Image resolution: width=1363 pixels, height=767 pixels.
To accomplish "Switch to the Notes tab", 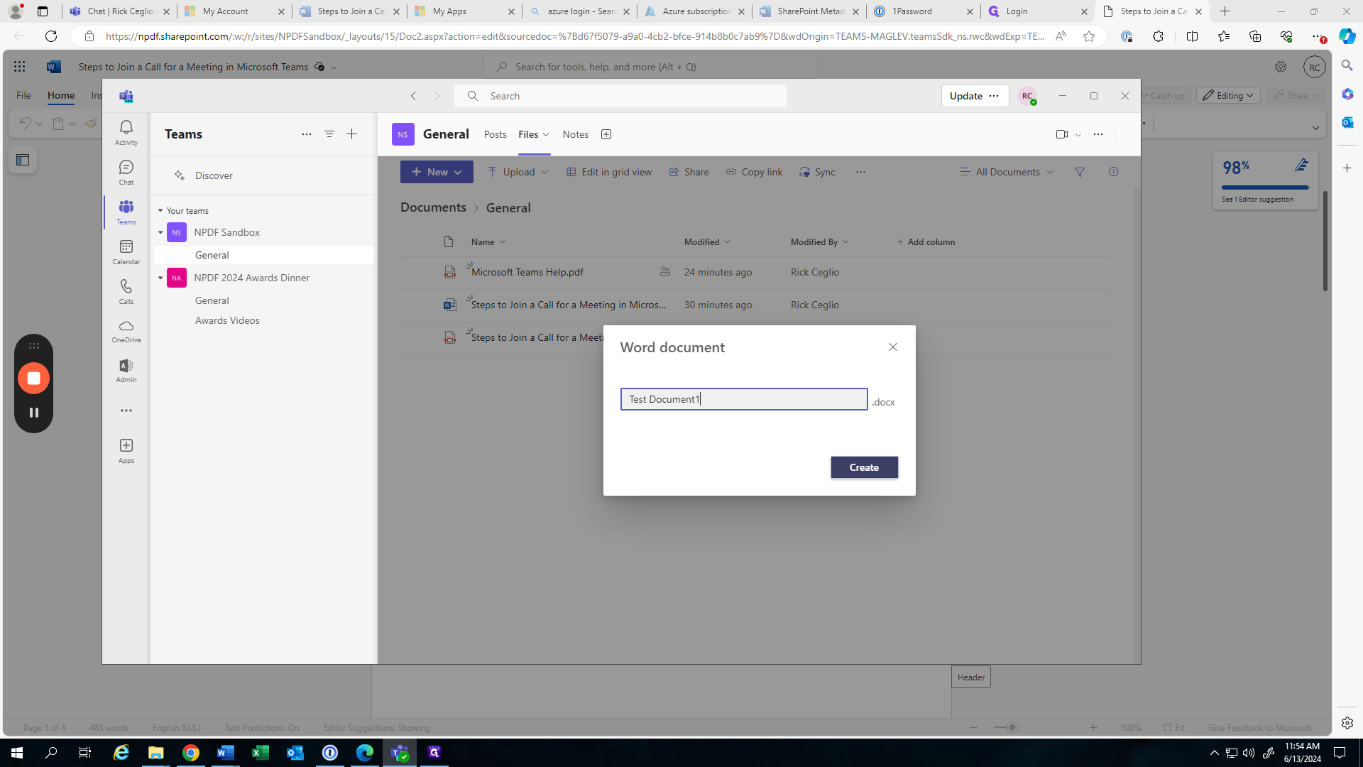I will [x=576, y=134].
